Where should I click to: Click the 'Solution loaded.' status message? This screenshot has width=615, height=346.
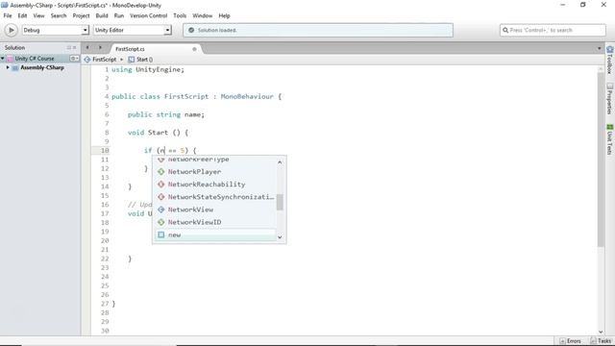point(217,30)
